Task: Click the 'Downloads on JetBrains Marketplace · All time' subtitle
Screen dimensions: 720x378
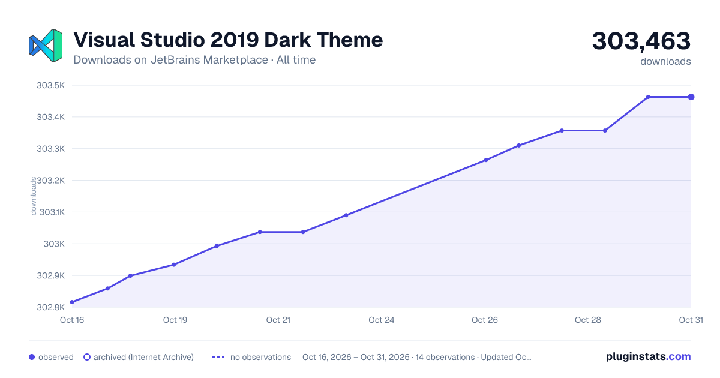Action: click(194, 60)
